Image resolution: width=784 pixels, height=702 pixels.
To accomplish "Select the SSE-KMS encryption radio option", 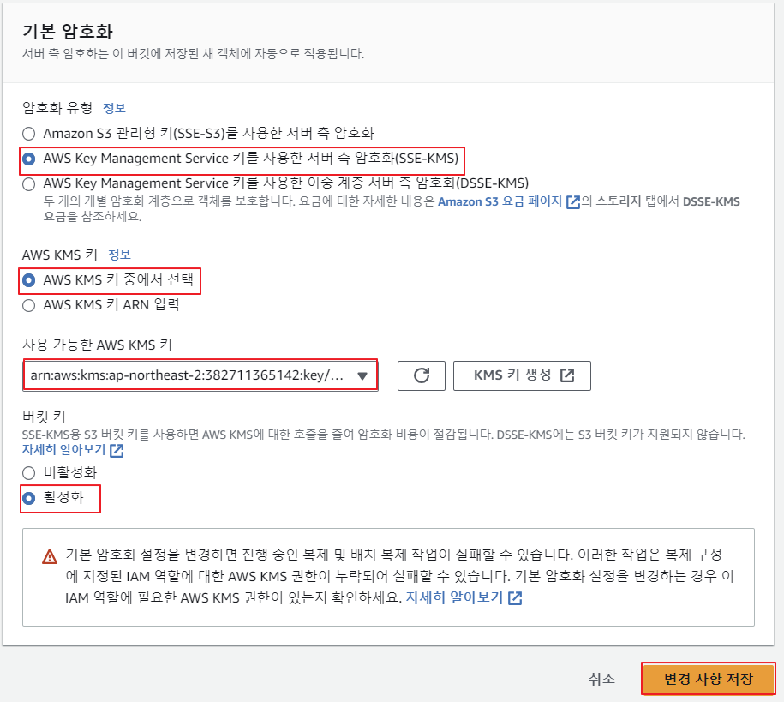I will 29,159.
